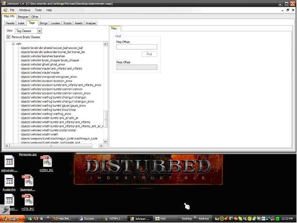The height and width of the screenshot is (223, 297).
Task: Select wraith turrets anti_air\anti_air tag
Action: [49, 118]
